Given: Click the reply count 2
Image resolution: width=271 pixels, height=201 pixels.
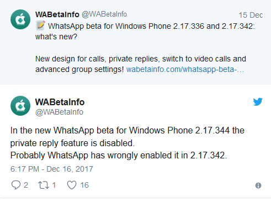Looking at the screenshot, I should click(x=26, y=185).
